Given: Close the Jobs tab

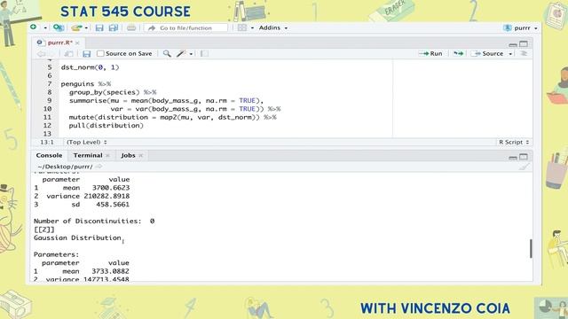Looking at the screenshot, I should (141, 156).
